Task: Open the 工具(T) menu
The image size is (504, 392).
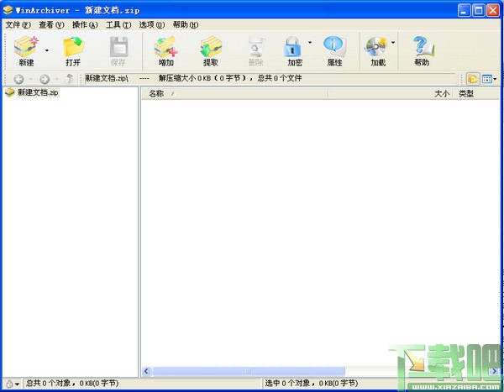Action: [x=118, y=24]
